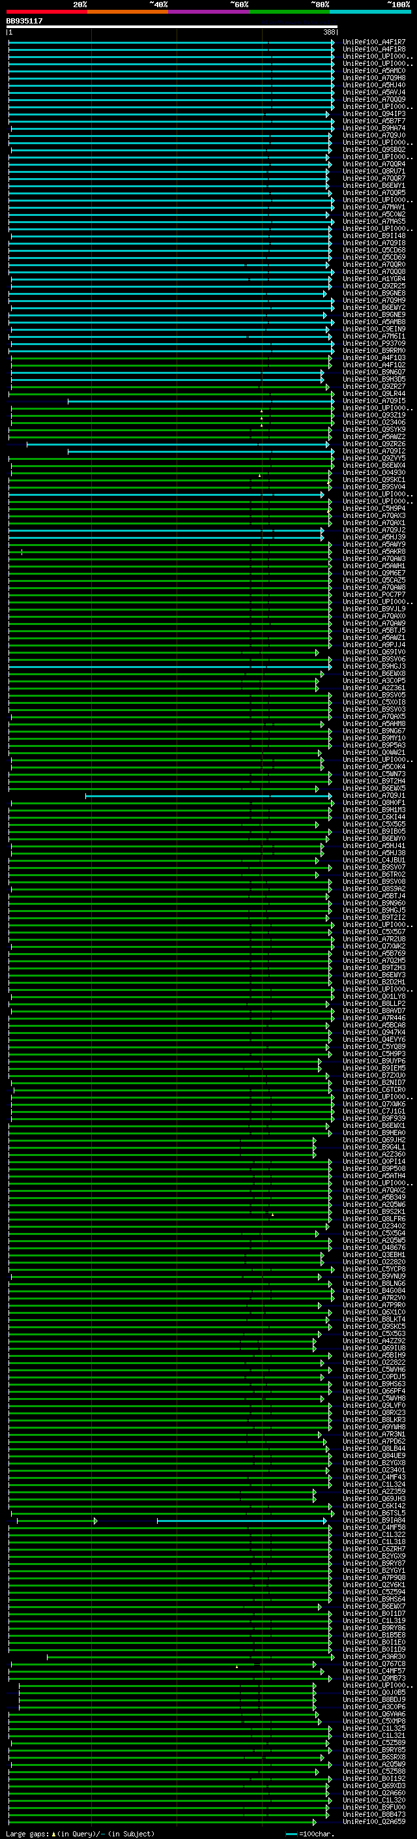Open hit UniRef100_A5HJ40
The width and height of the screenshot is (417, 1839).
[374, 85]
